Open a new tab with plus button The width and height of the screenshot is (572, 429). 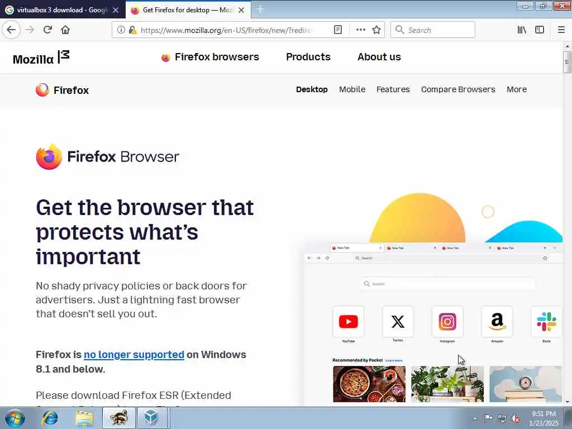coord(260,9)
